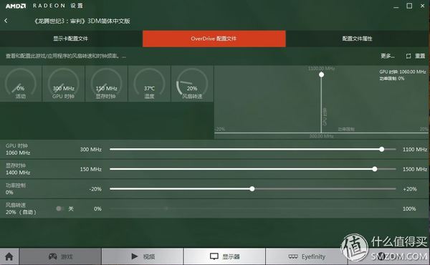Open the 游戏 gaming tab

pyautogui.click(x=60, y=256)
